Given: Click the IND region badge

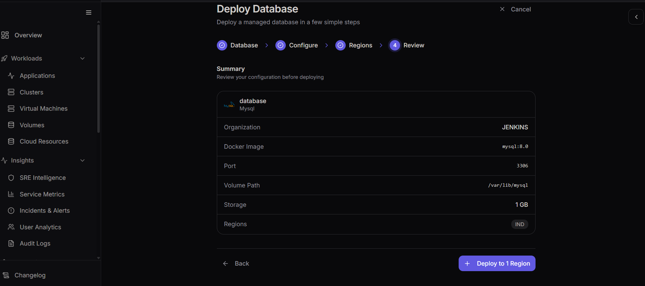Looking at the screenshot, I should pyautogui.click(x=520, y=224).
